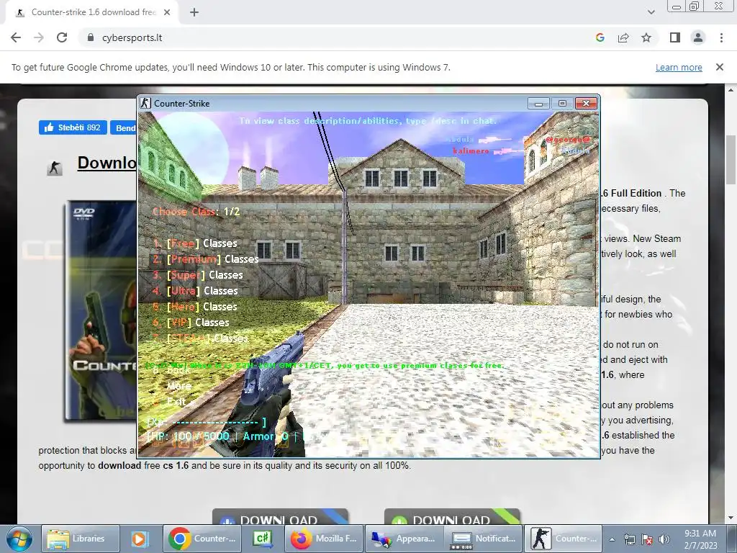Click the Counter-Strike icon beside the Download heading
The height and width of the screenshot is (553, 737).
coord(55,167)
